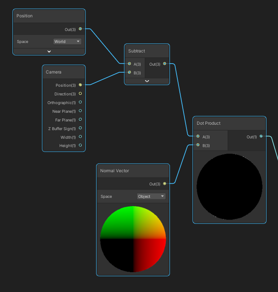Expand the Subtract node preview chevron
The image size is (278, 292).
(147, 81)
